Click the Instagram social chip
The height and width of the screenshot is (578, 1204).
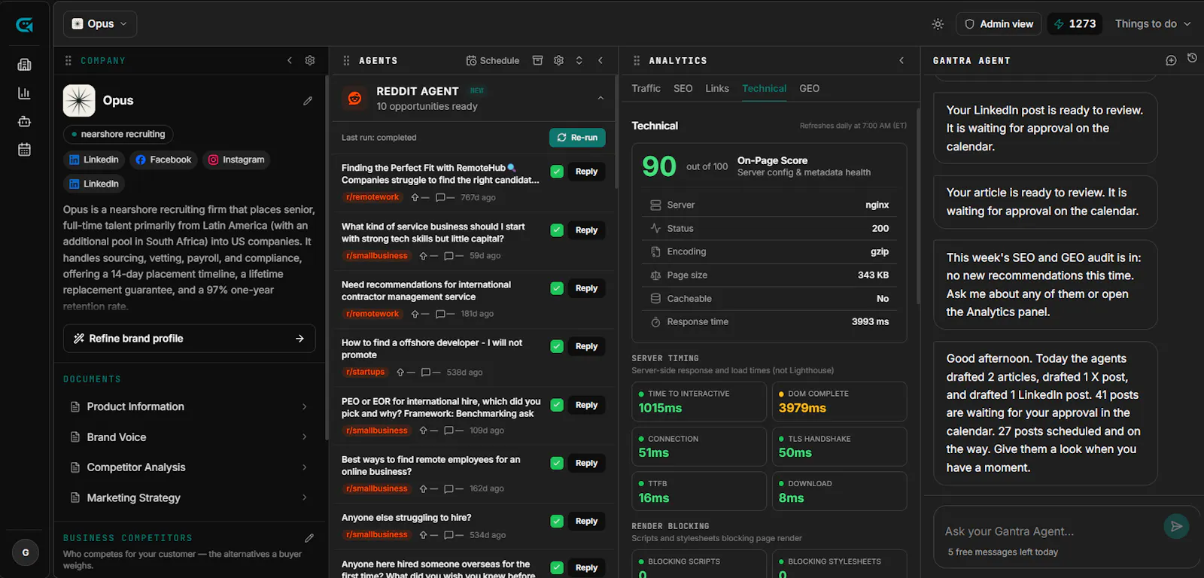pos(236,160)
